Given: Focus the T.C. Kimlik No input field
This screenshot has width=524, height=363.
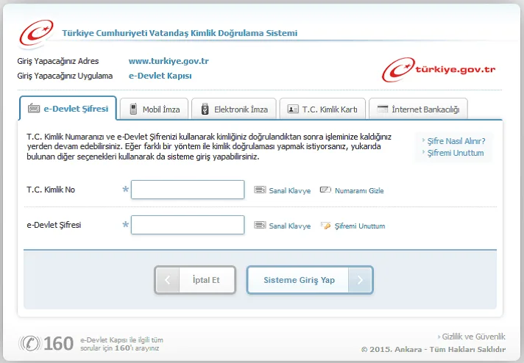Looking at the screenshot, I should point(188,190).
